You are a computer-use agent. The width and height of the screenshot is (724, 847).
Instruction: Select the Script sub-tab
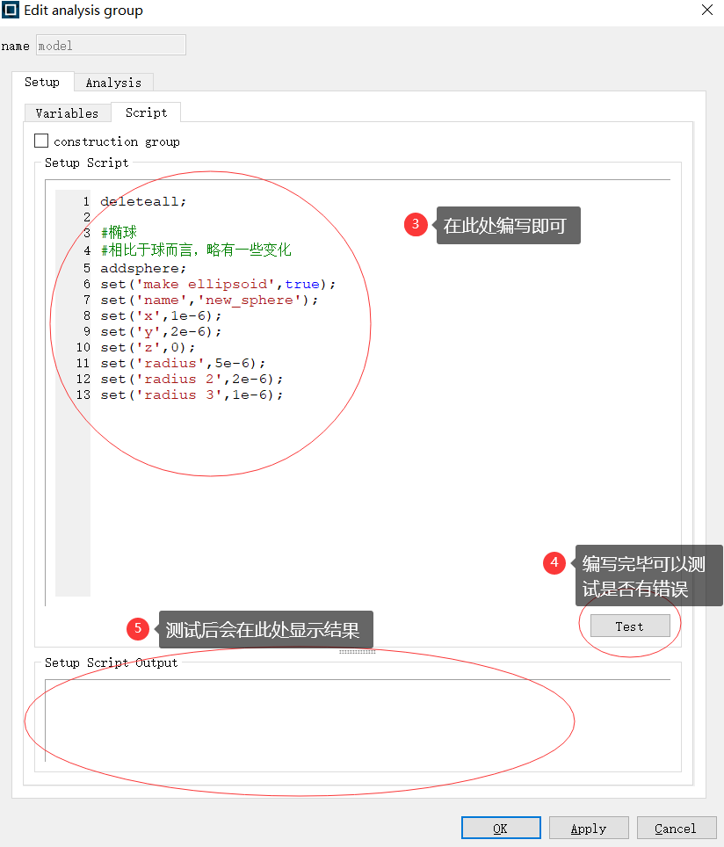(146, 112)
